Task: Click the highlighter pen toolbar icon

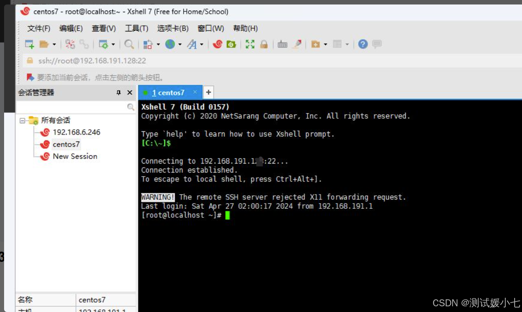Action: pyautogui.click(x=297, y=44)
